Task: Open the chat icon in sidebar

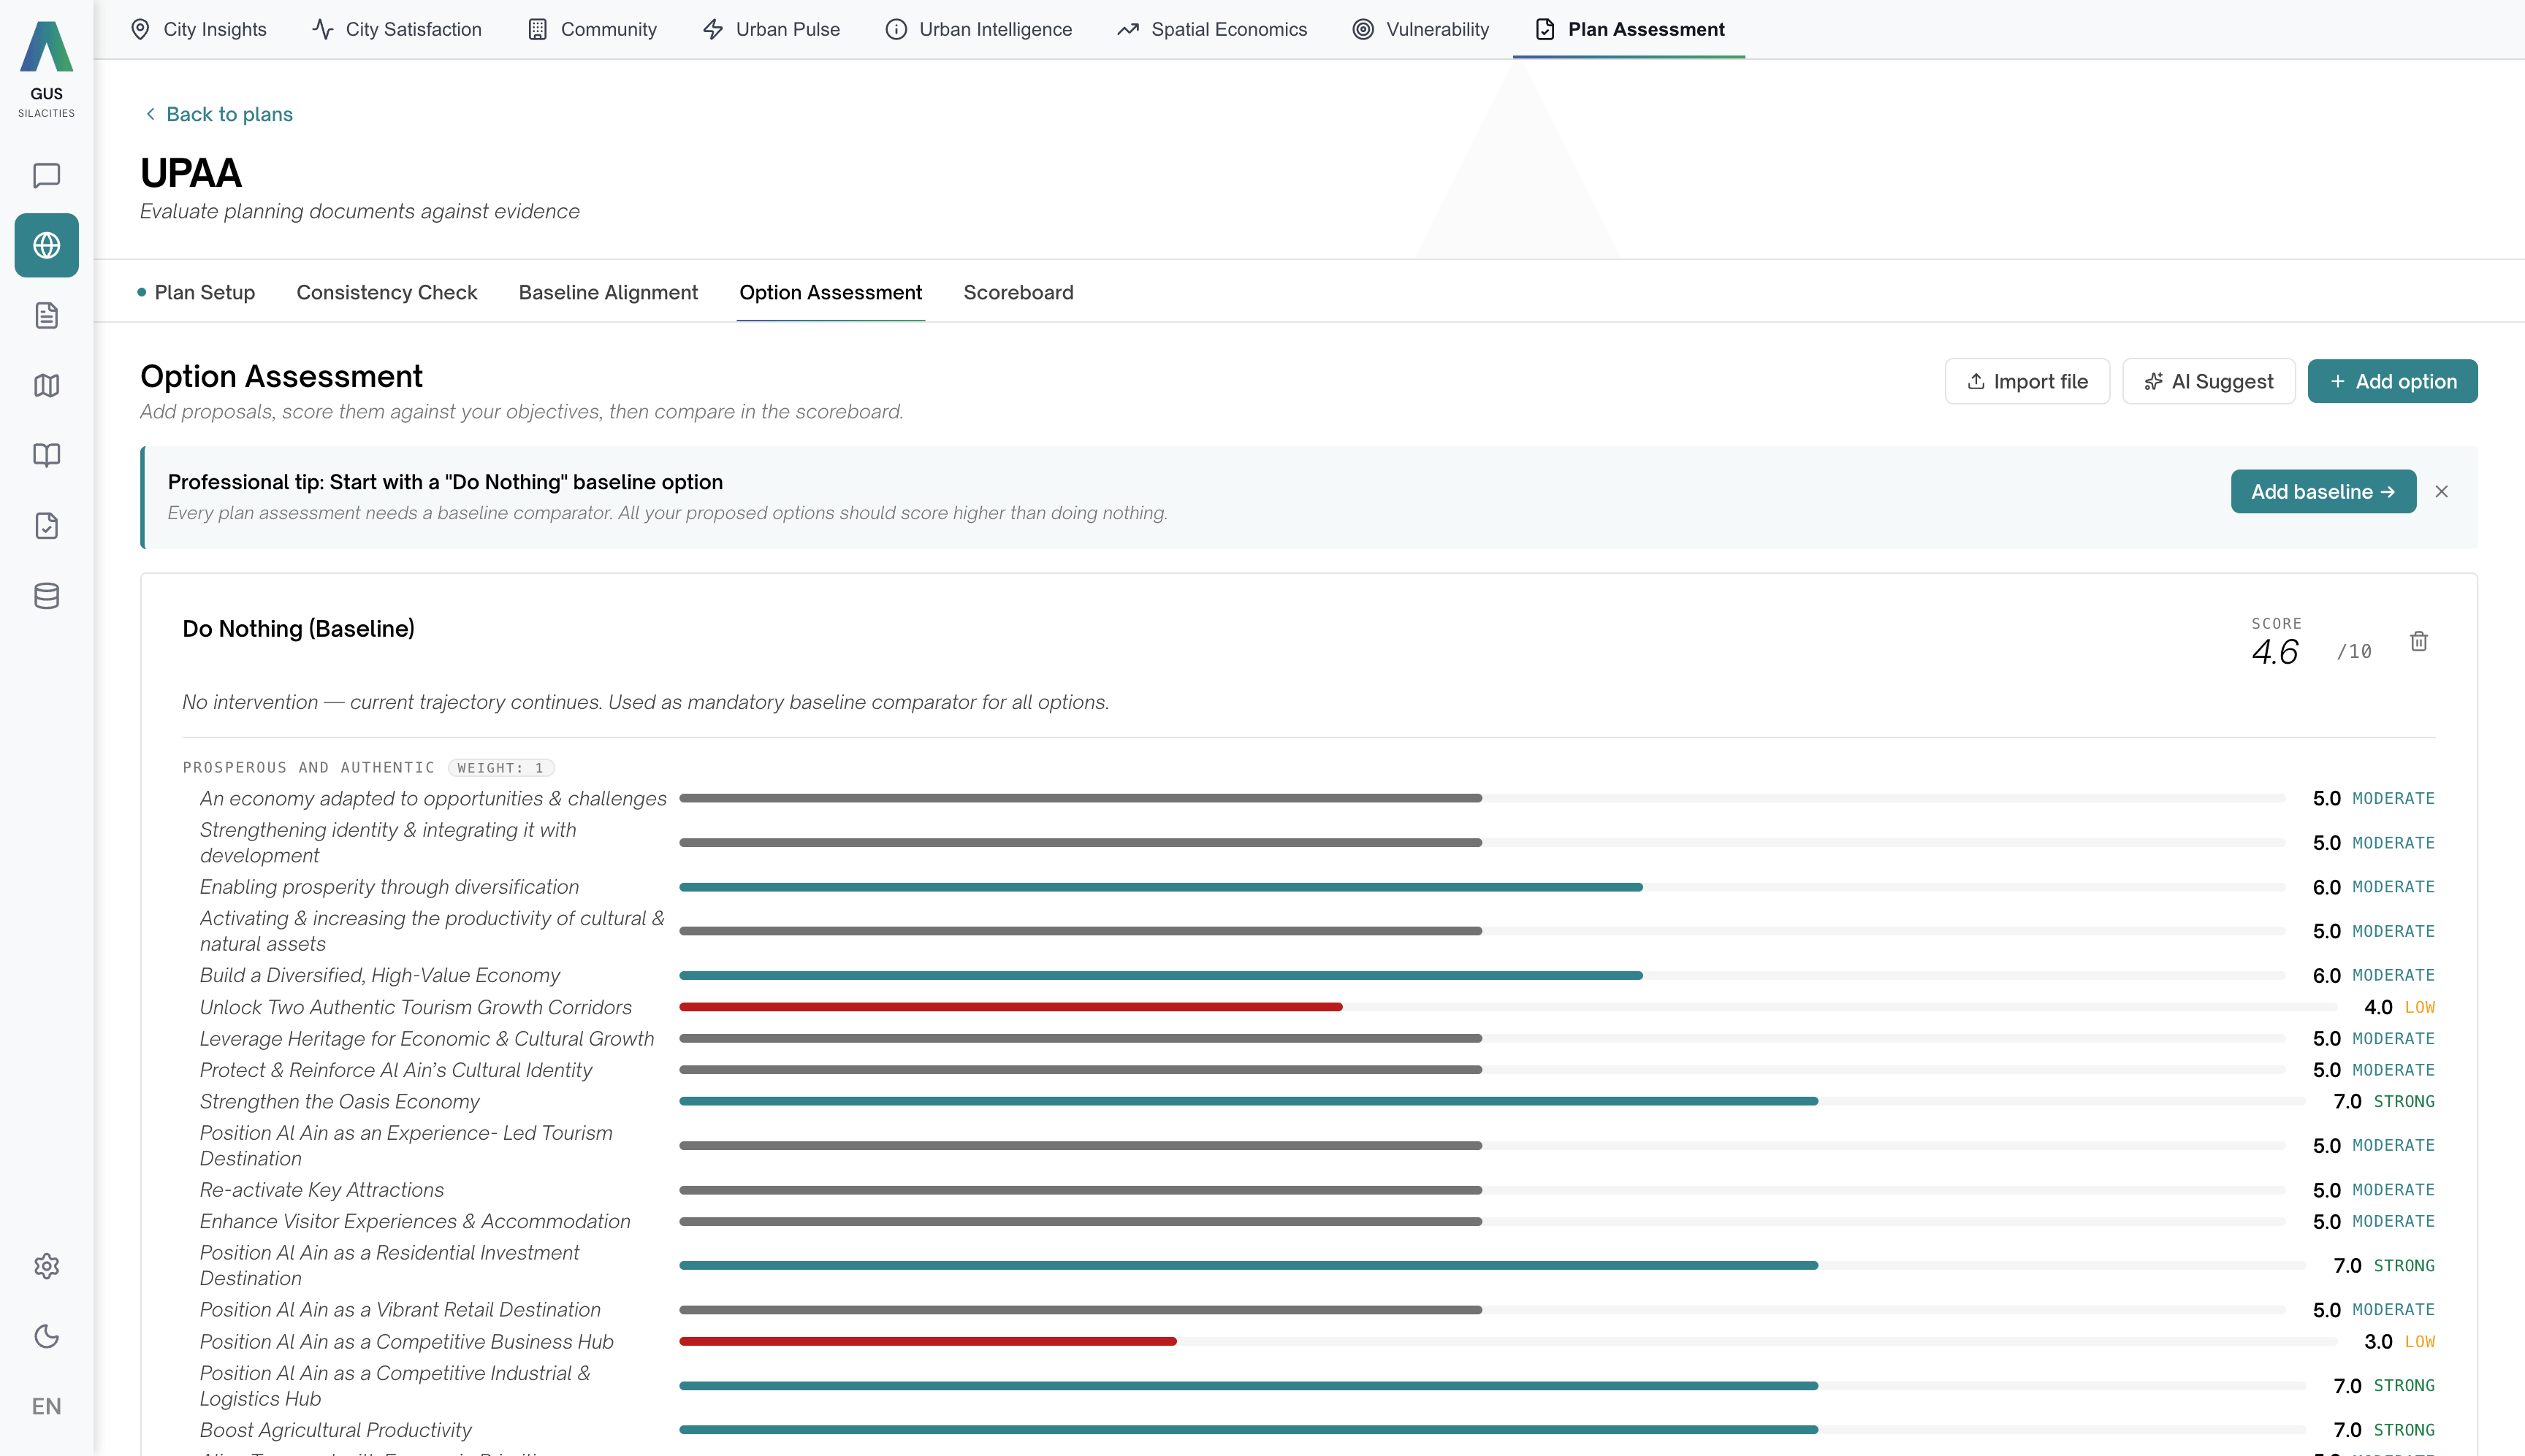Action: point(46,175)
